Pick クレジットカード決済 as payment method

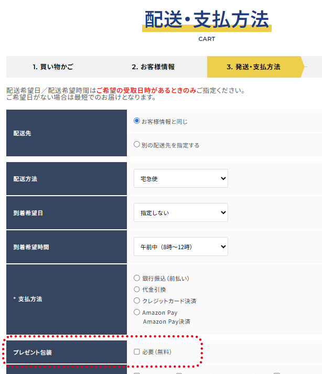pos(137,301)
